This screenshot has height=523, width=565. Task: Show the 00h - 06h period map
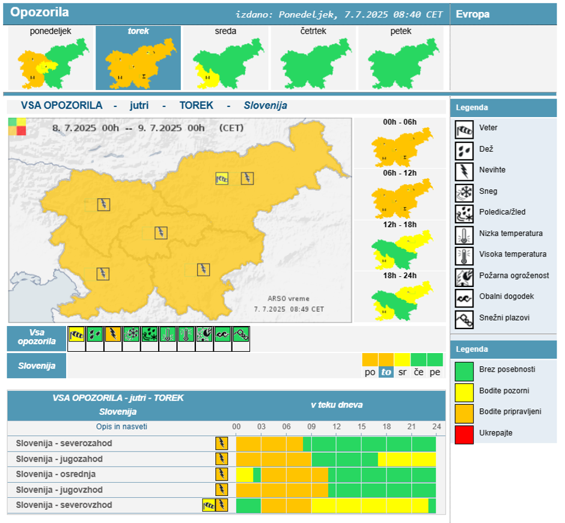coord(400,144)
